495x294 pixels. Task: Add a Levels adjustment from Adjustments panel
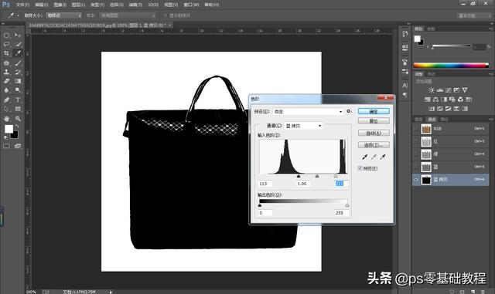coord(440,90)
